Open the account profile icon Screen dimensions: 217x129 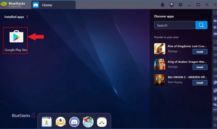click(172, 5)
